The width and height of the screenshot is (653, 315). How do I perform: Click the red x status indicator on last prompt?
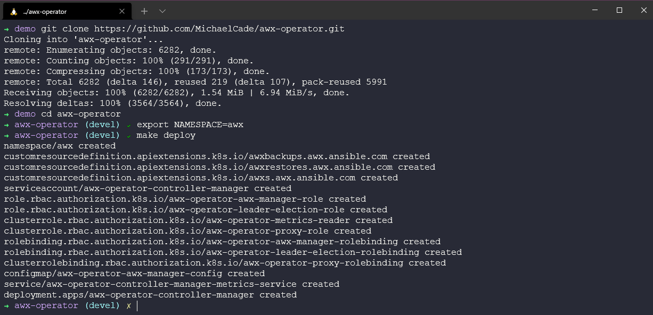(128, 305)
